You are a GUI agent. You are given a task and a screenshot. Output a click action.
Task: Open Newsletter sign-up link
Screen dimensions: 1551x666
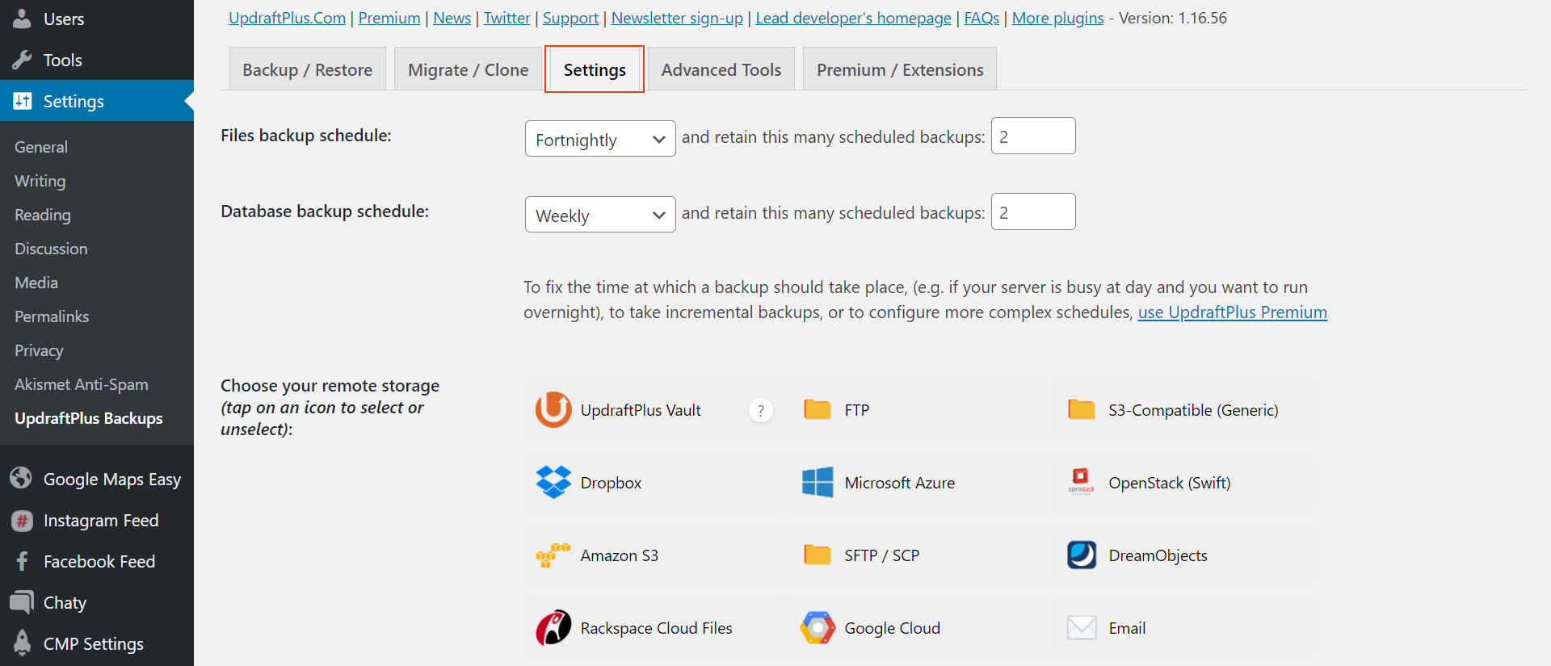click(x=677, y=18)
